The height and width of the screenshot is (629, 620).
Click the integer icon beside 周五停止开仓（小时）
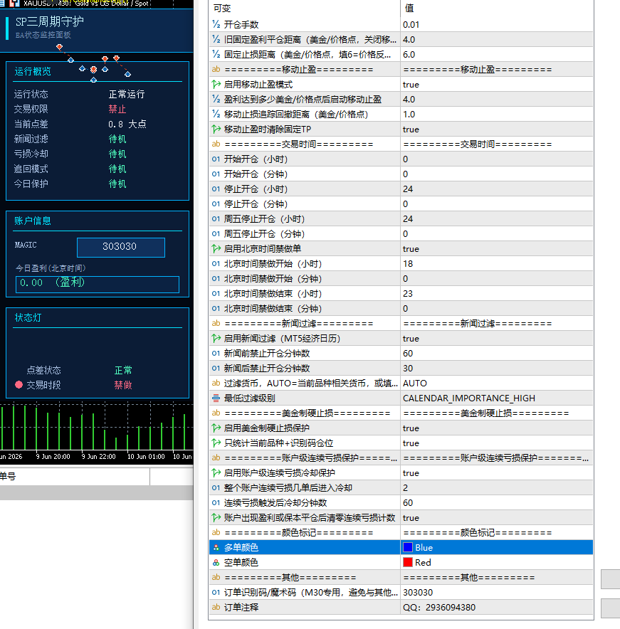[x=216, y=218]
